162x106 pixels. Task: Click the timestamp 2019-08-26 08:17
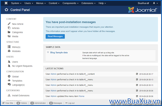coord(146,74)
